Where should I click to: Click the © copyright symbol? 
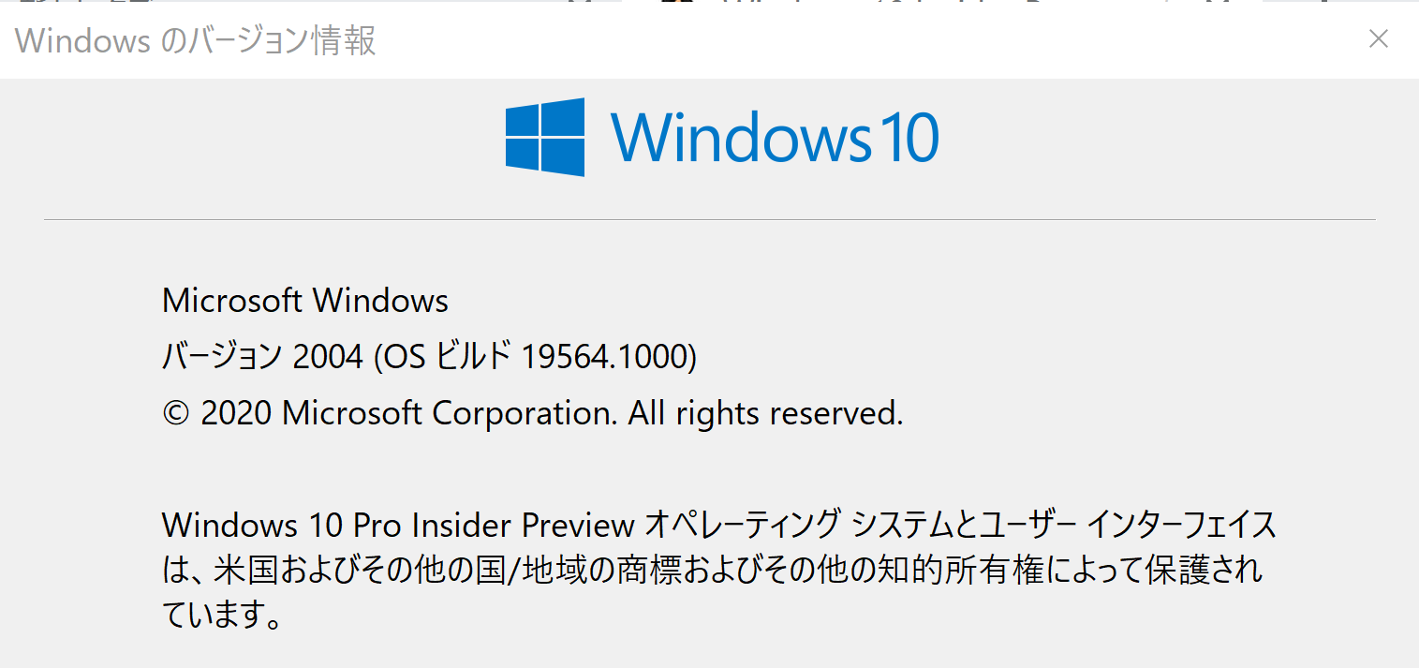176,413
